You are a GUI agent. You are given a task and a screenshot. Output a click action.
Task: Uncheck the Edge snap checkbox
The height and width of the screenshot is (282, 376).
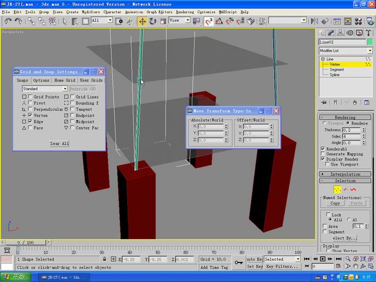(x=30, y=121)
